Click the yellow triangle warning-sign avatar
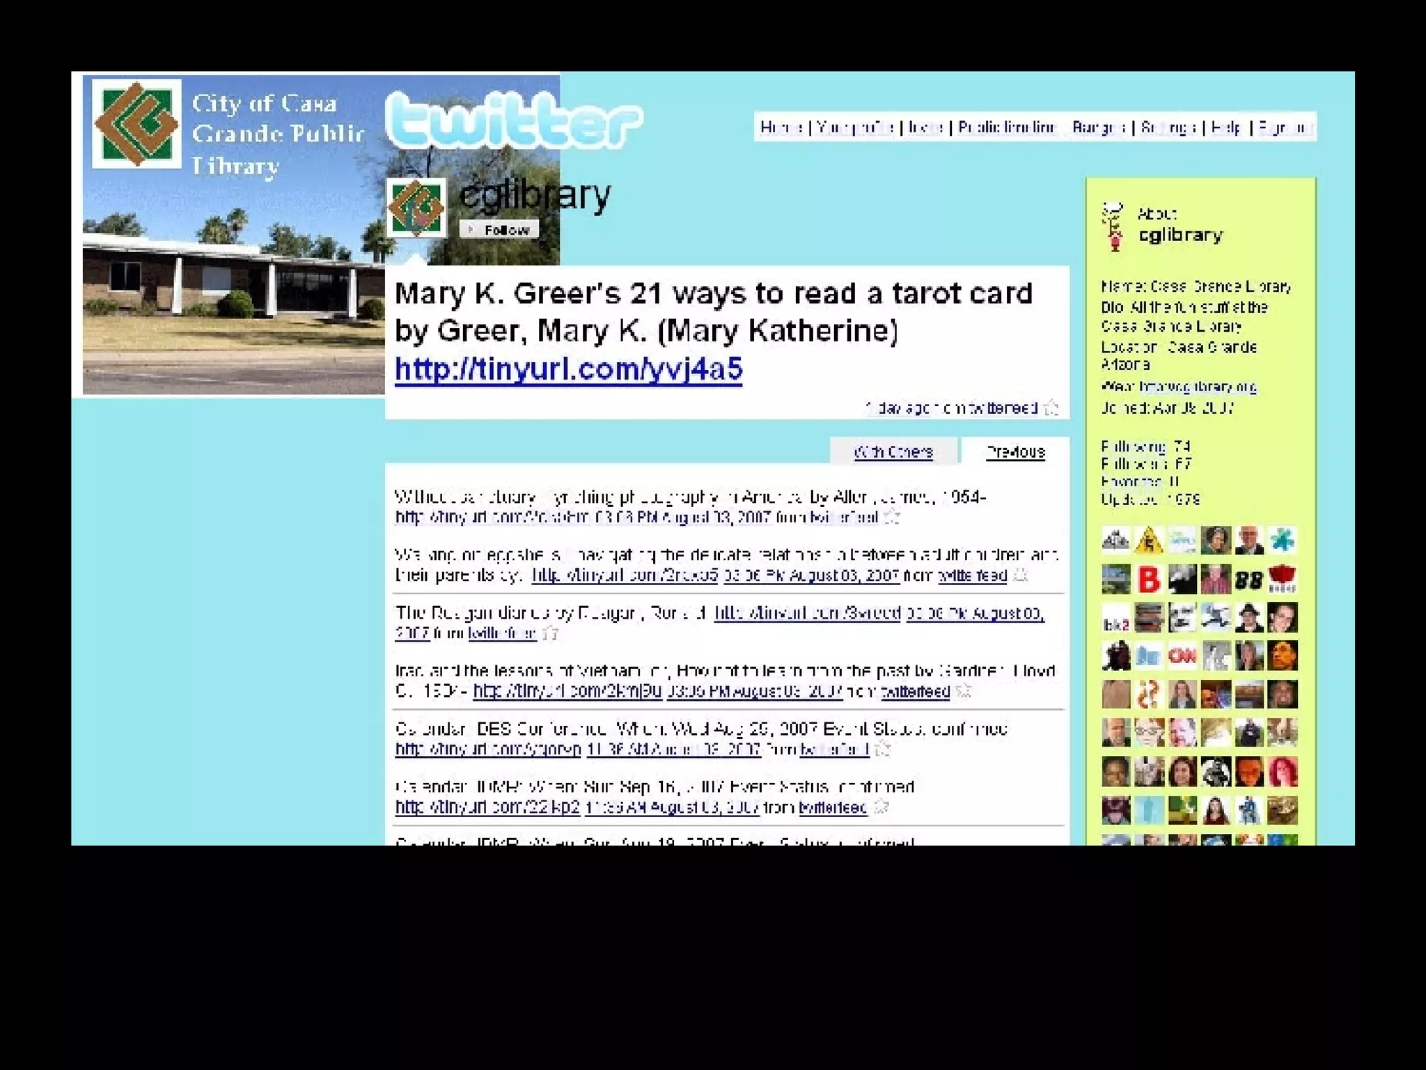 1149,541
